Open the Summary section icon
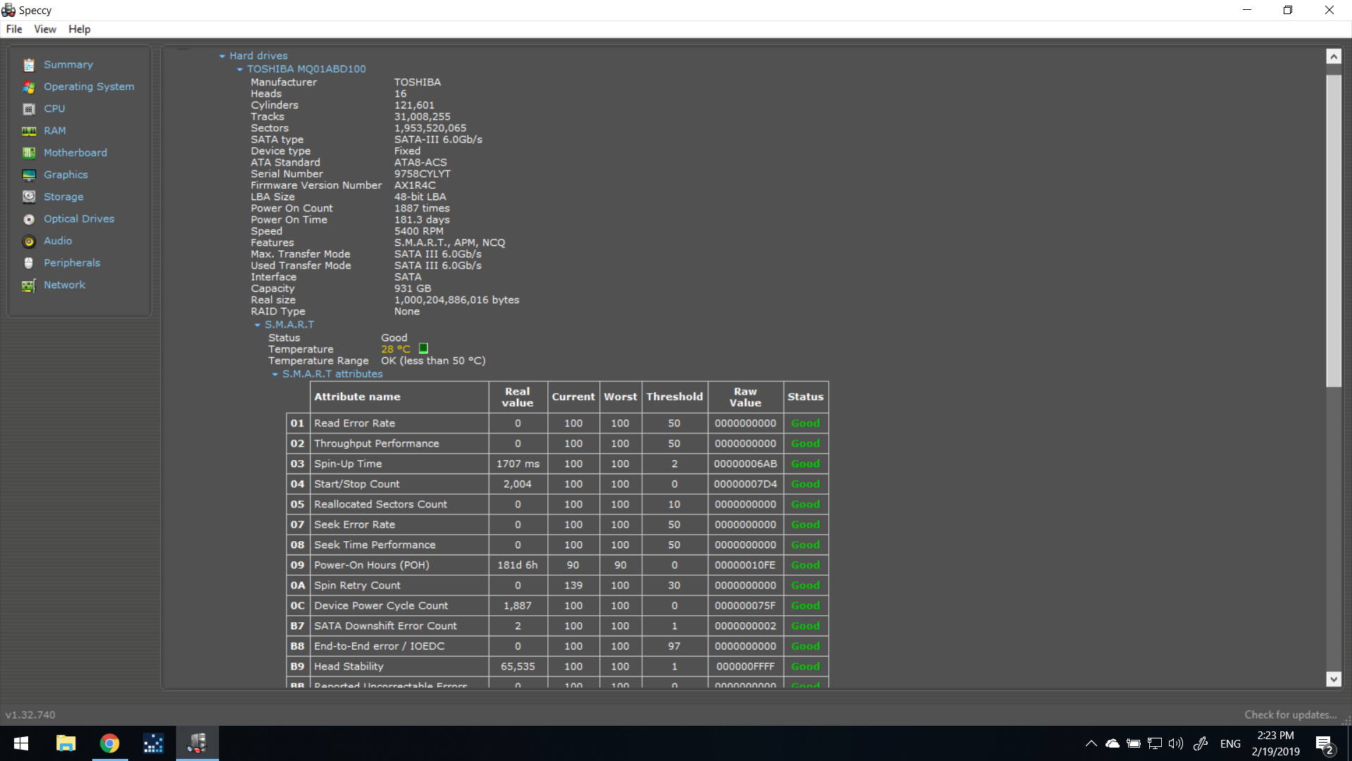Image resolution: width=1352 pixels, height=761 pixels. (29, 65)
